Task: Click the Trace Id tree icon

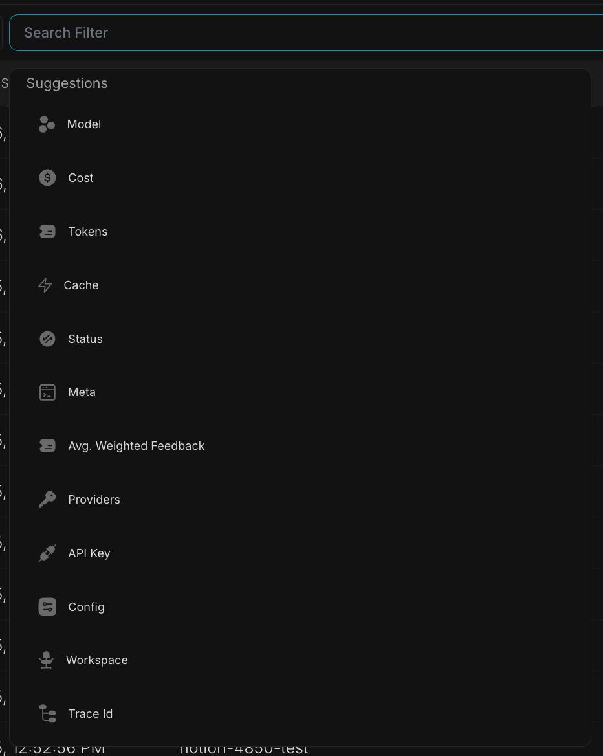Action: [47, 713]
